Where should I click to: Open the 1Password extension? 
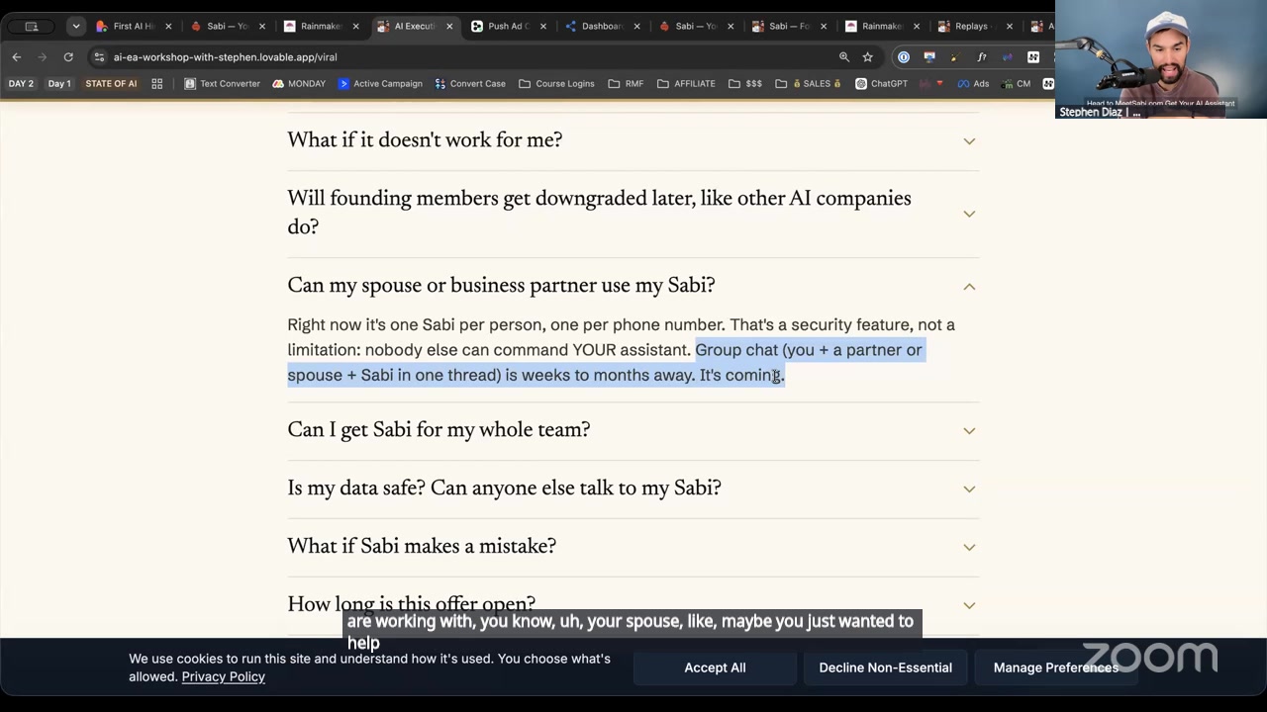point(904,57)
